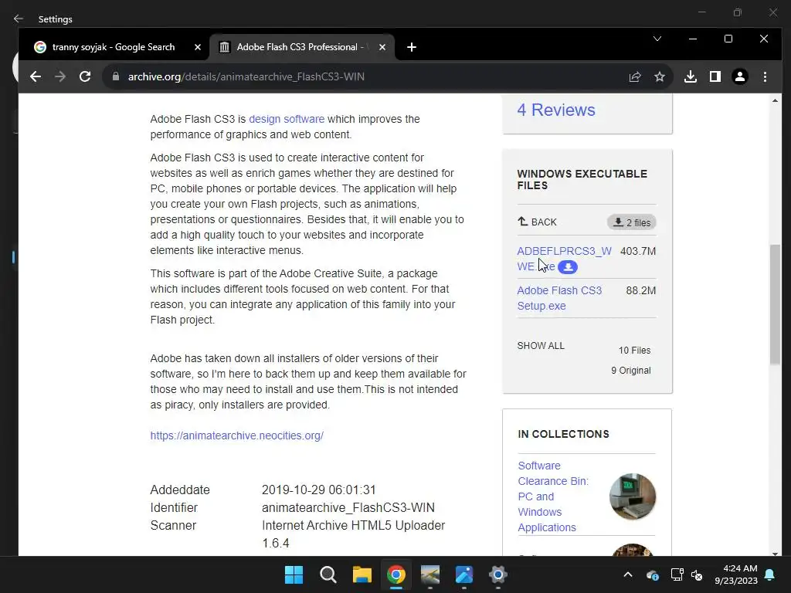
Task: Click the scrollbar up arrow
Action: coord(775,101)
